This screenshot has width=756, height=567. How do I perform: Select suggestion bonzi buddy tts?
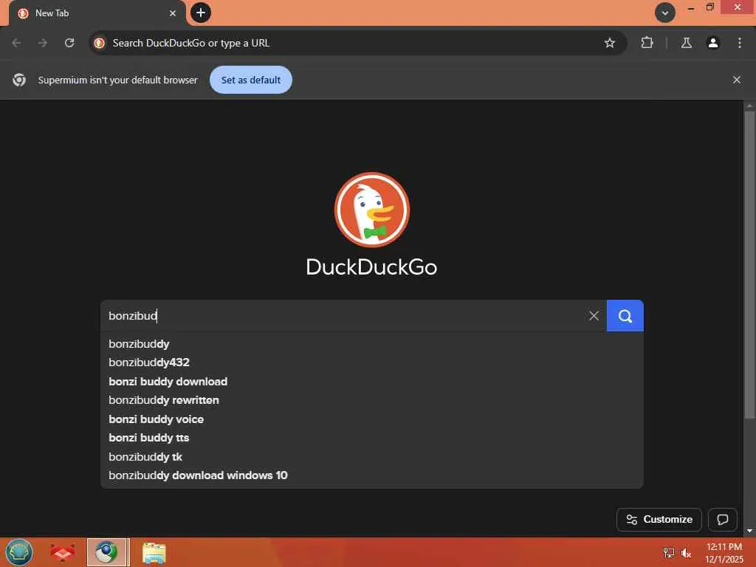372,438
